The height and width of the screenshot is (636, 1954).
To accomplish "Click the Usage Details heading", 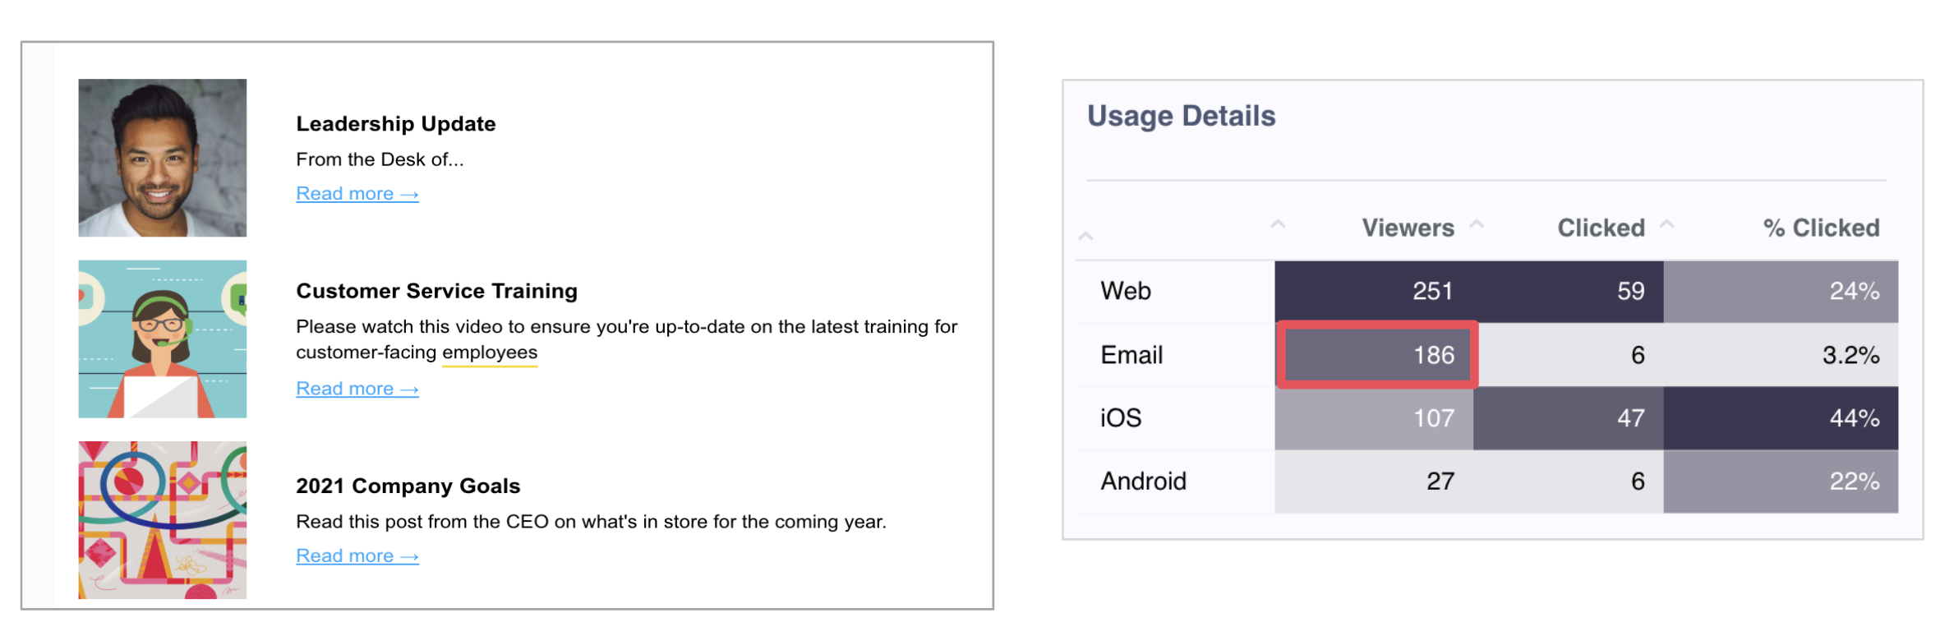I will [1182, 116].
